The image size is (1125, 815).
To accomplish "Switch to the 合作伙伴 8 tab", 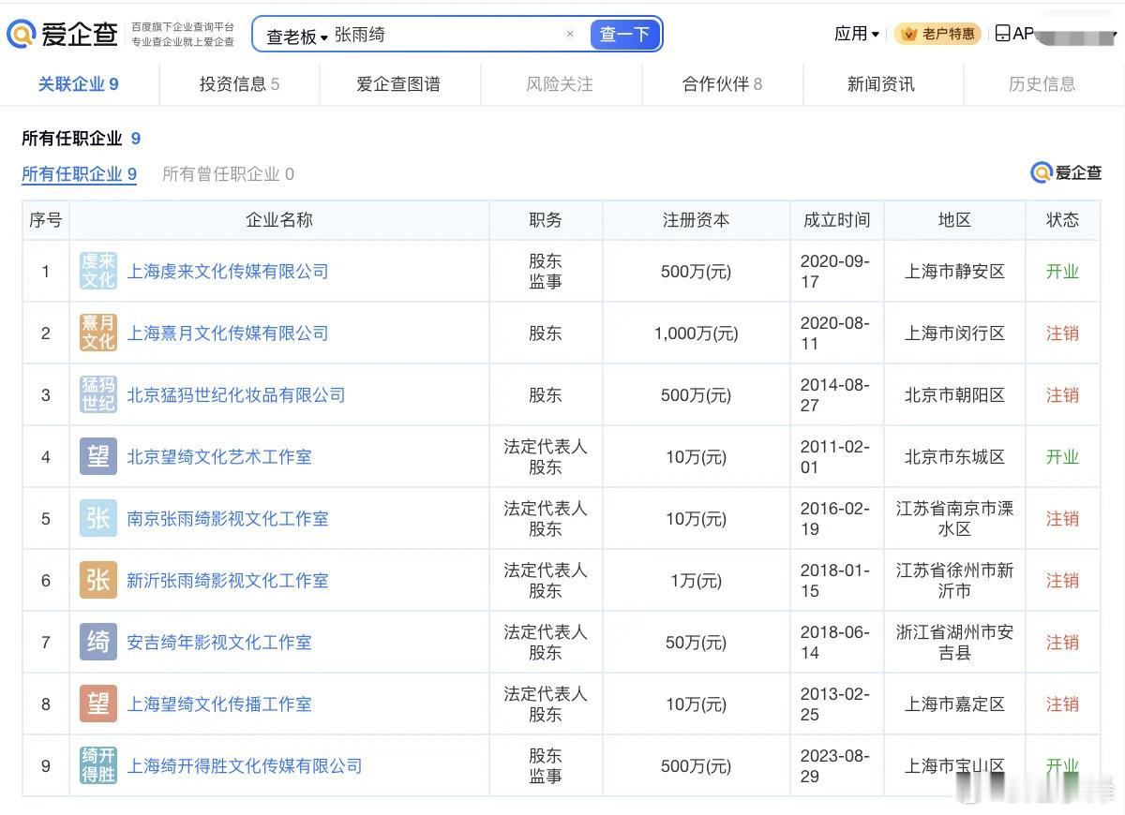I will tap(722, 84).
